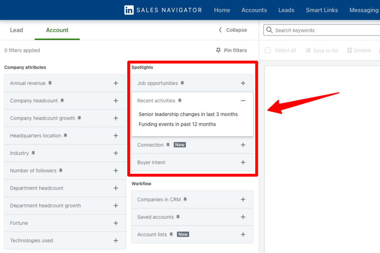Viewport: 380px width, 253px height.
Task: Click the Save to list icon
Action: coord(308,50)
